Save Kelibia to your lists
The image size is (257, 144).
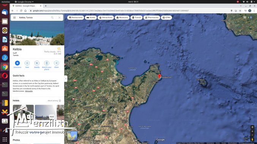coord(27,64)
